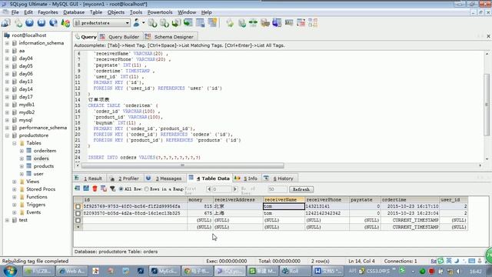This screenshot has width=492, height=277.
Task: Click the insert new row icon in Table Data
Action: 77,189
